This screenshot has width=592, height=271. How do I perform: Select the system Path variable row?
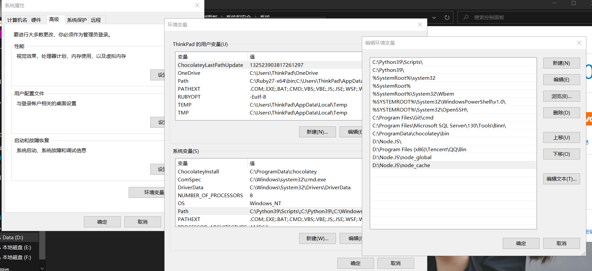pyautogui.click(x=269, y=211)
